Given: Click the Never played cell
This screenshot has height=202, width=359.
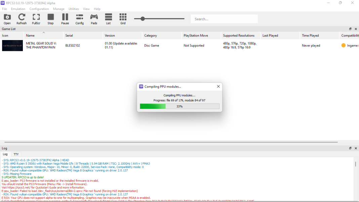Looking at the screenshot, I should (311, 45).
